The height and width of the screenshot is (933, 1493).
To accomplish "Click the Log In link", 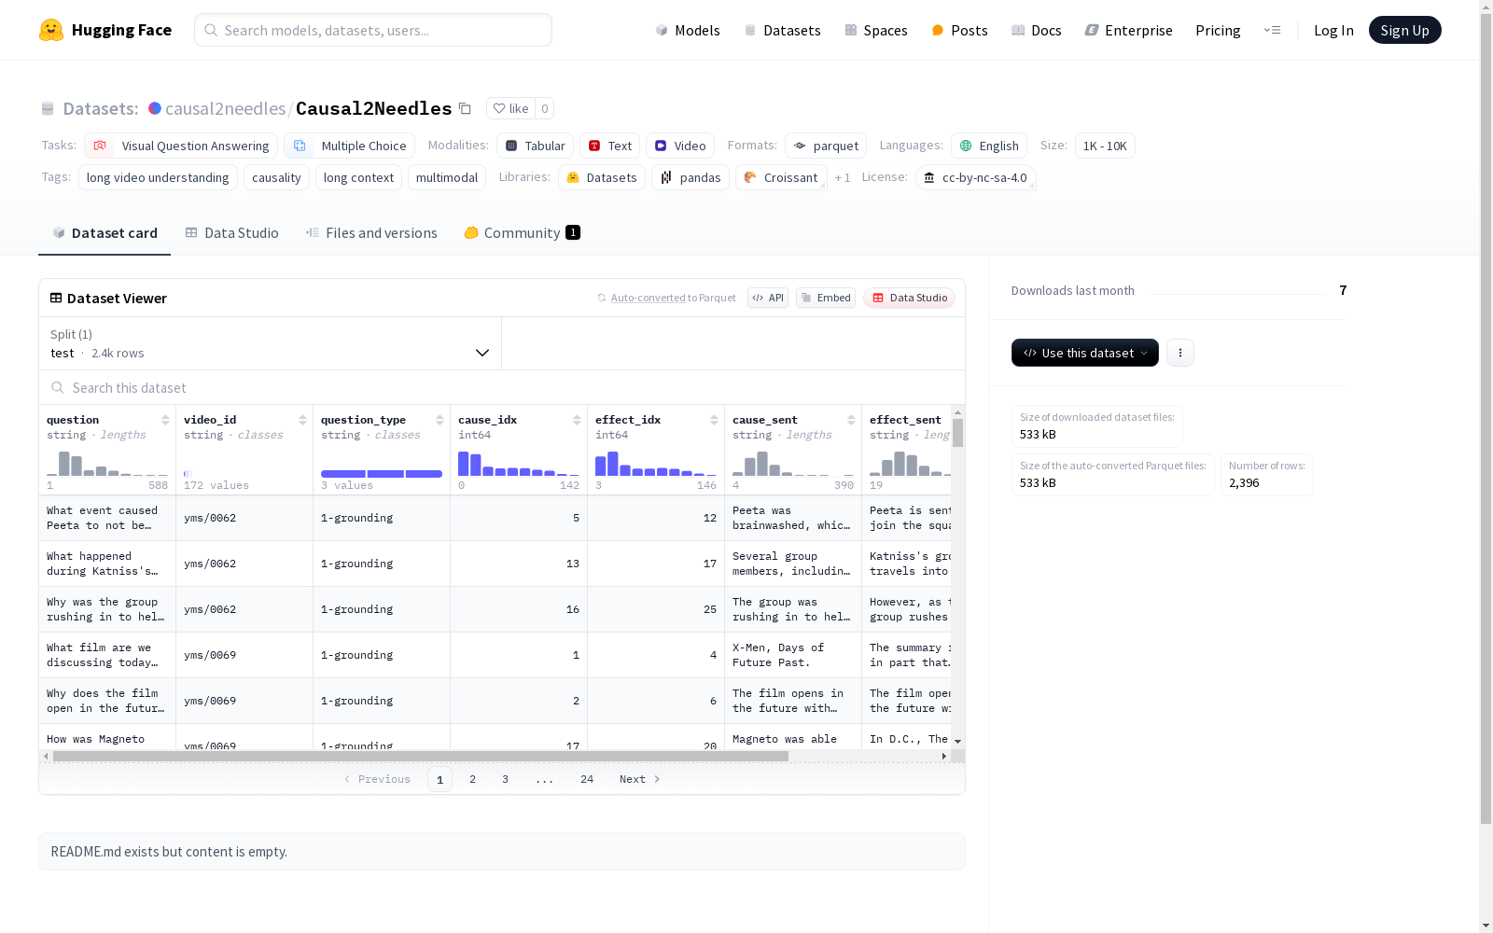I will click(x=1333, y=30).
